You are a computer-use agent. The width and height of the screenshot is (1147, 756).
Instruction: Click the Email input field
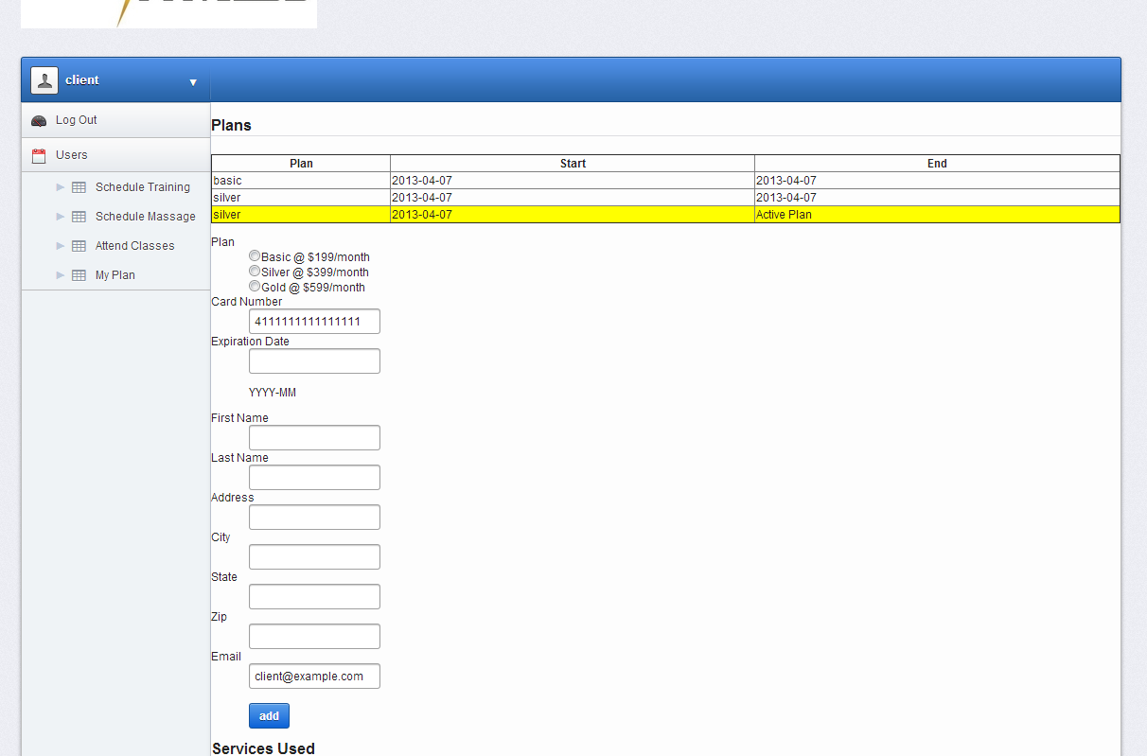tap(314, 677)
